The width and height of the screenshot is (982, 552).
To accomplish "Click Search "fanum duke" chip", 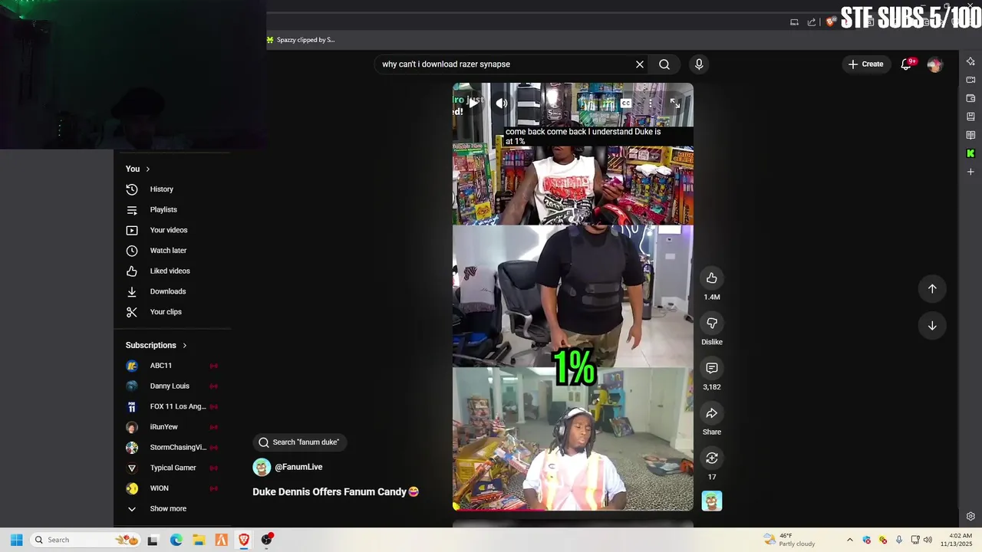I will (299, 442).
